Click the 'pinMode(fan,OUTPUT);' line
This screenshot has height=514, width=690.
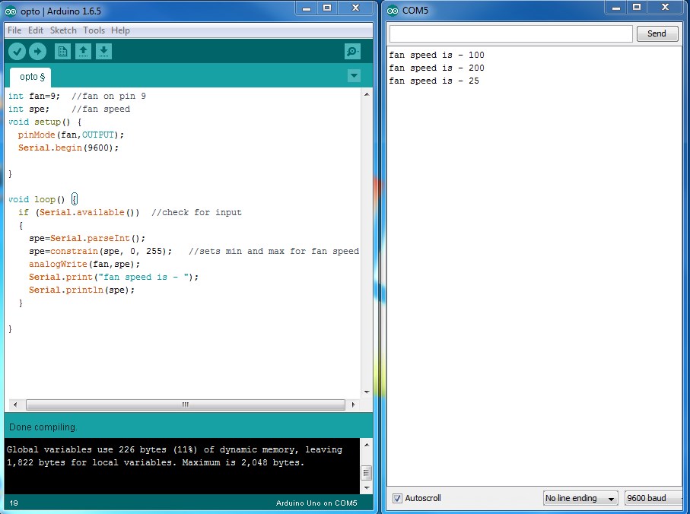coord(71,135)
